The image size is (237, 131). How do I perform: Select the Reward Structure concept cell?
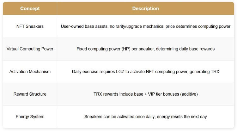pos(30,94)
